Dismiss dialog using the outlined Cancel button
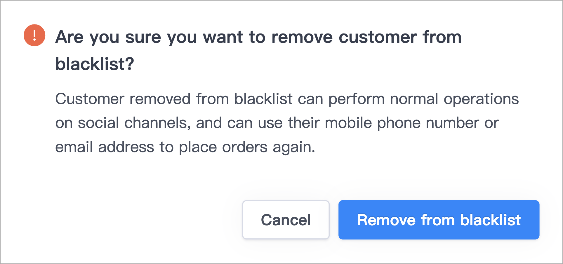The height and width of the screenshot is (264, 563). [286, 220]
